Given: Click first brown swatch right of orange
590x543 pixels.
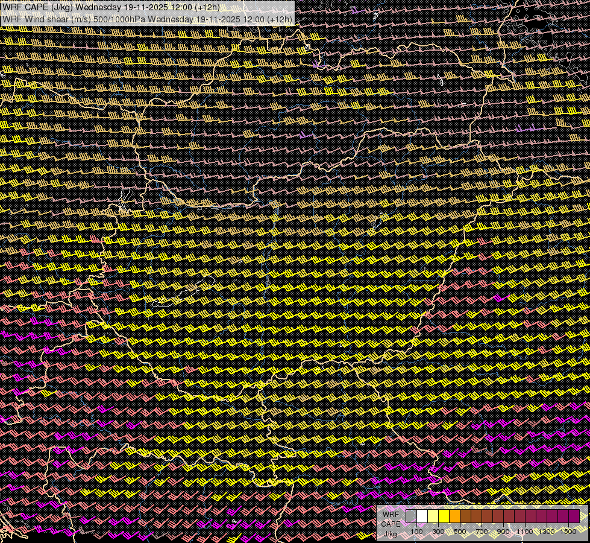Looking at the screenshot, I should [465, 516].
